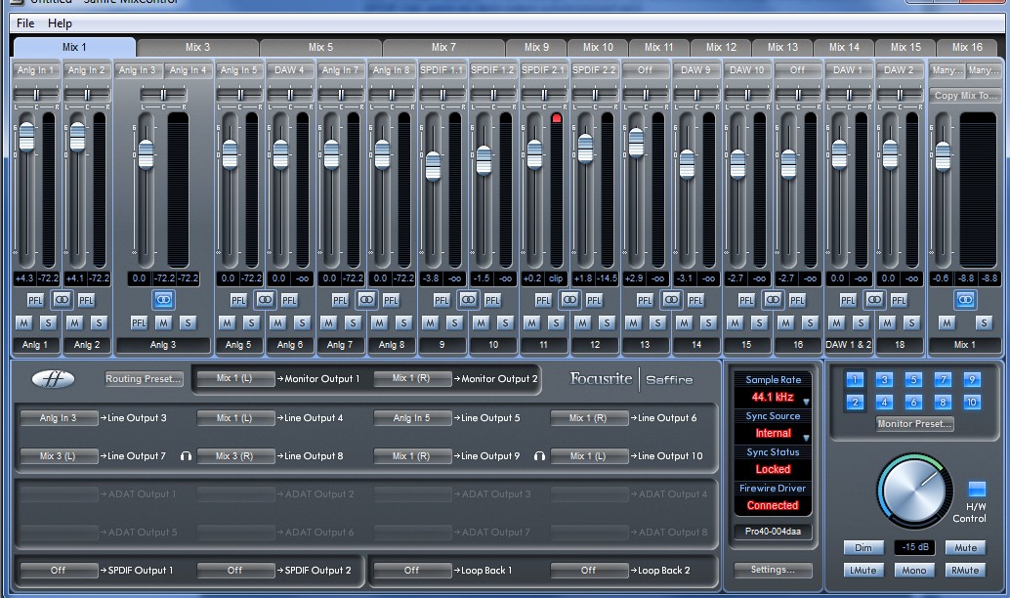Click the Mix 1 output fader handle
Viewport: 1010px width, 598px height.
pyautogui.click(x=943, y=156)
